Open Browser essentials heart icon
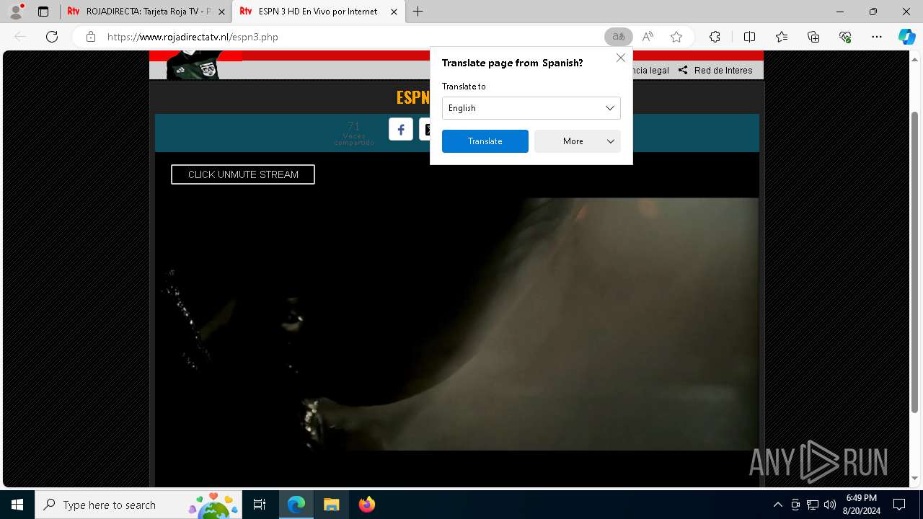This screenshot has width=923, height=519. (845, 37)
